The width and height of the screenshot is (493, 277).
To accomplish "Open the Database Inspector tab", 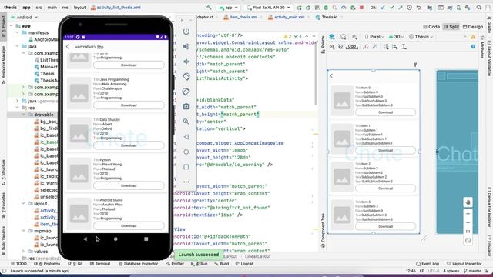I will (x=138, y=264).
